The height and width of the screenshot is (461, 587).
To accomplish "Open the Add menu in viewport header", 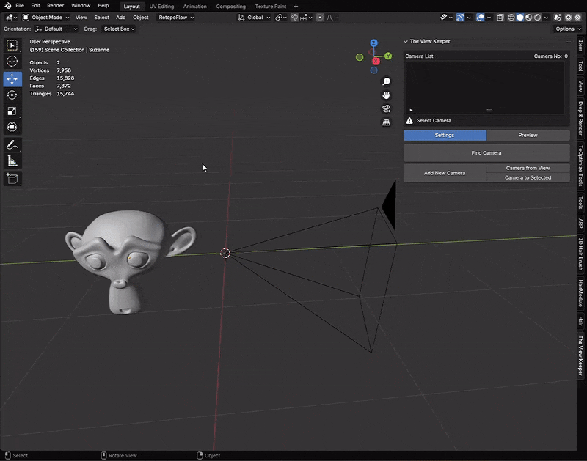I will (120, 18).
